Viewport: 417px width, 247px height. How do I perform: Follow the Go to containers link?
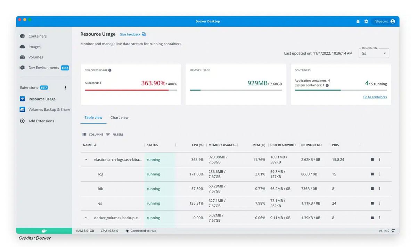tap(375, 97)
